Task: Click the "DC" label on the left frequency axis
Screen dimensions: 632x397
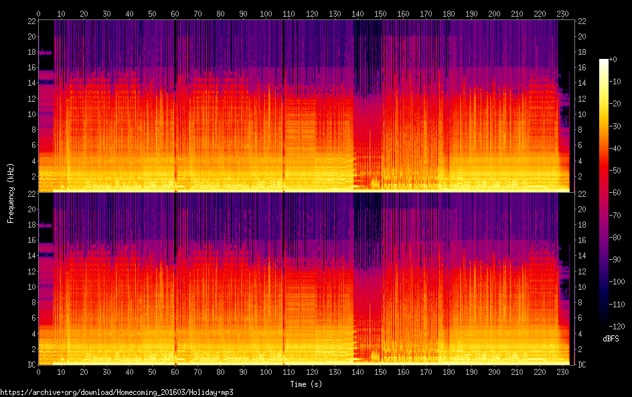Action: pos(30,364)
